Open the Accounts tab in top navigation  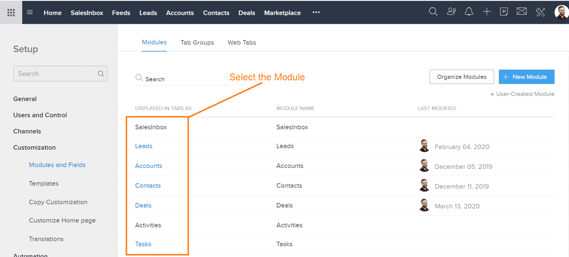pos(180,13)
